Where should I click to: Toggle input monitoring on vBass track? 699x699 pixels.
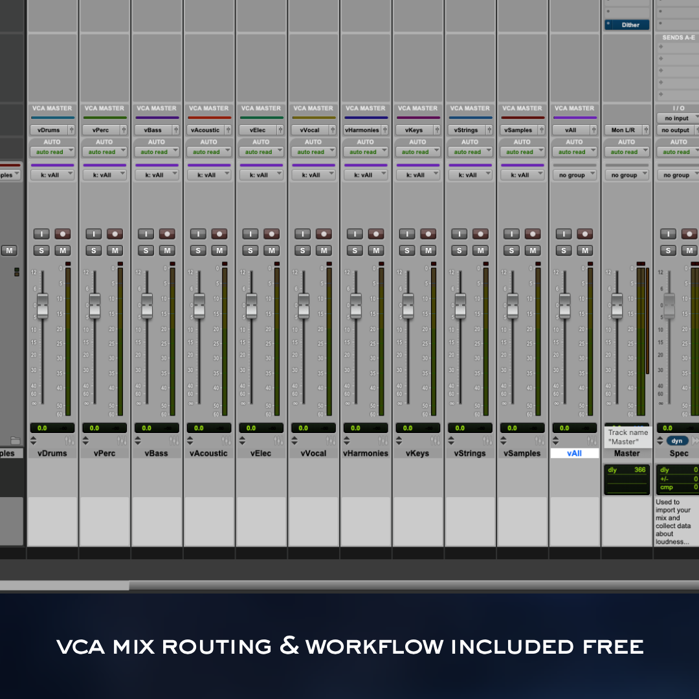[146, 234]
